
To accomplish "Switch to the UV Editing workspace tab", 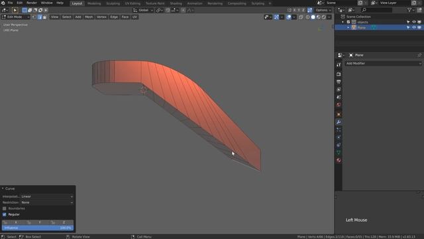I will [132, 3].
